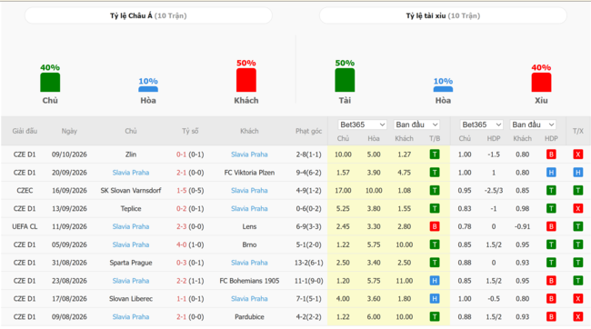This screenshot has width=591, height=329.
Task: Open Slavia Praha link in Lens row
Action: click(131, 226)
